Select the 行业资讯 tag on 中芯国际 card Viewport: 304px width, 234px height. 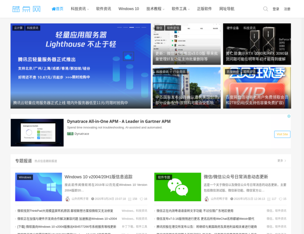(x=179, y=72)
